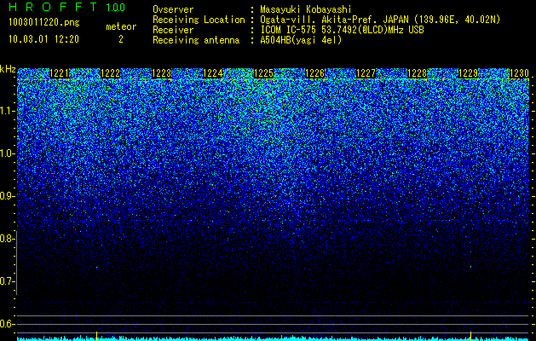Click the meteor echo dot near 1222
Viewport: 536px width, 341px height.
pos(97,267)
